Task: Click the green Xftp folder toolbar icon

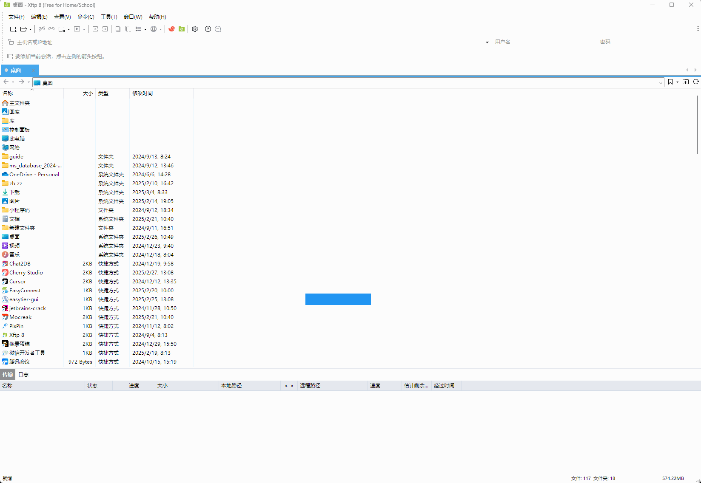Action: (182, 29)
